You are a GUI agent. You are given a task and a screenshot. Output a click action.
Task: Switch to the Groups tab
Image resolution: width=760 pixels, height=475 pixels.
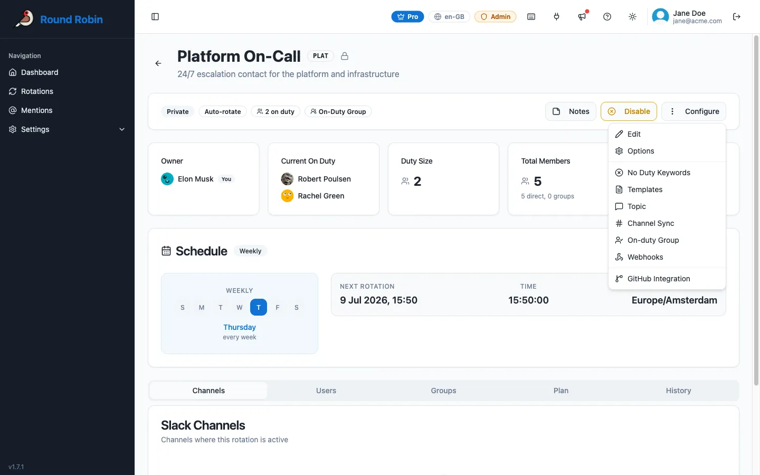click(443, 391)
